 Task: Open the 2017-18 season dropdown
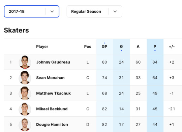pos(32,11)
